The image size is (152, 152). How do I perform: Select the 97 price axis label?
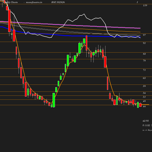tap(144, 35)
